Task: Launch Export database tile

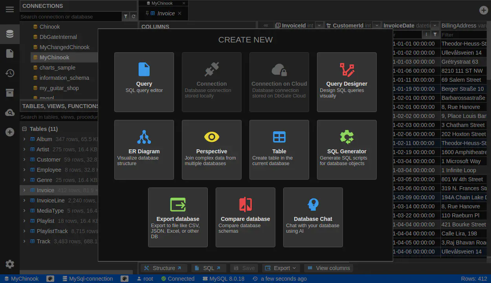Action: pos(178,217)
